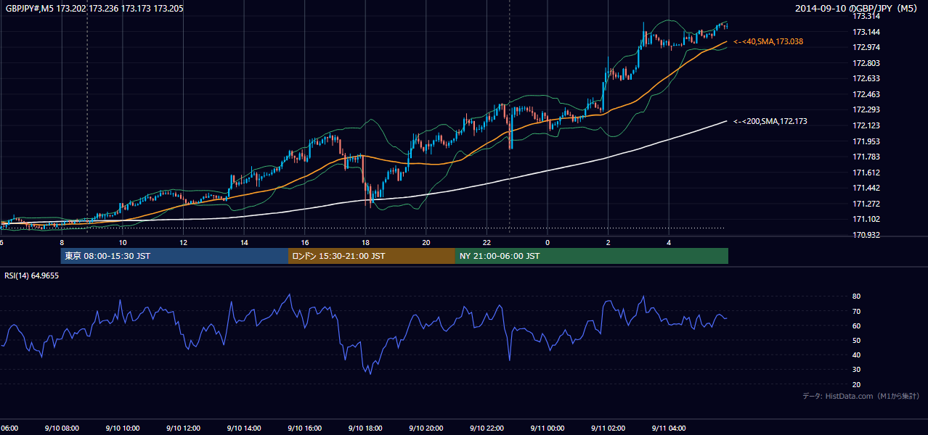Viewport: 928px width, 435px height.
Task: Click the 9/11 00:00 time label
Action: tap(547, 428)
